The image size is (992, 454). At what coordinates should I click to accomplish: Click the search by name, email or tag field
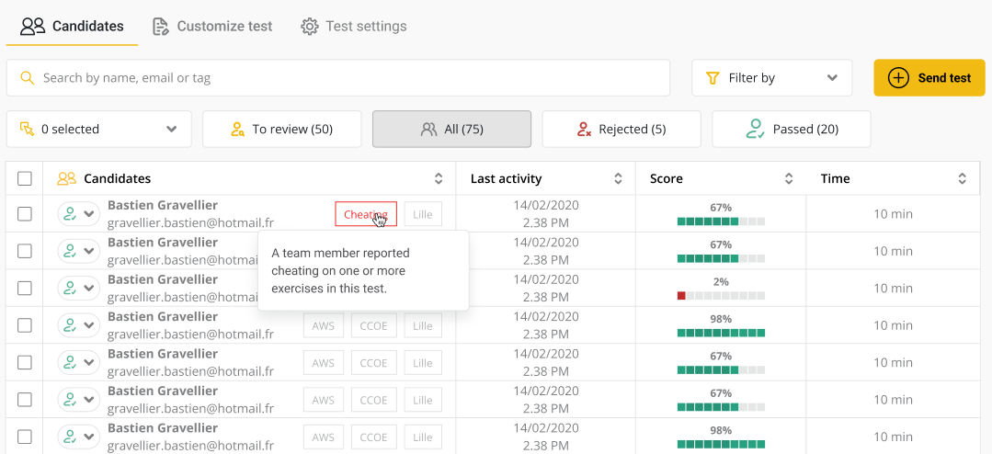coord(349,78)
